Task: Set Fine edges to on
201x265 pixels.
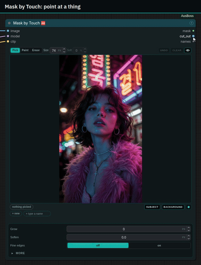Action: click(x=159, y=245)
